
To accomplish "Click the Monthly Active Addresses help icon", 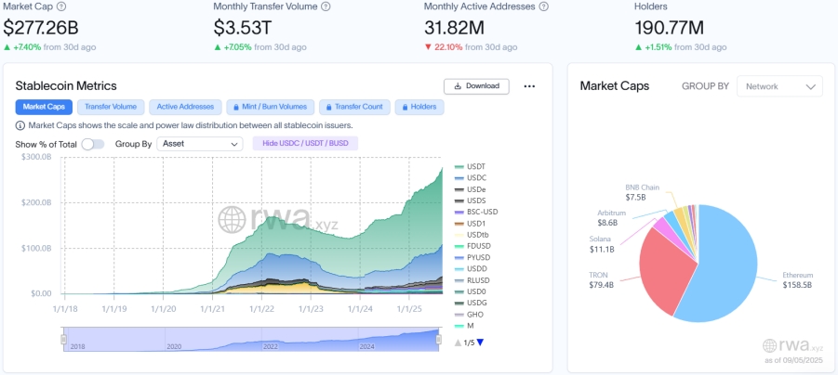I will pos(543,6).
